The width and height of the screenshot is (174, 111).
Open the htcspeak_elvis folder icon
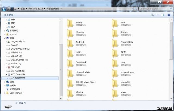point(70,74)
